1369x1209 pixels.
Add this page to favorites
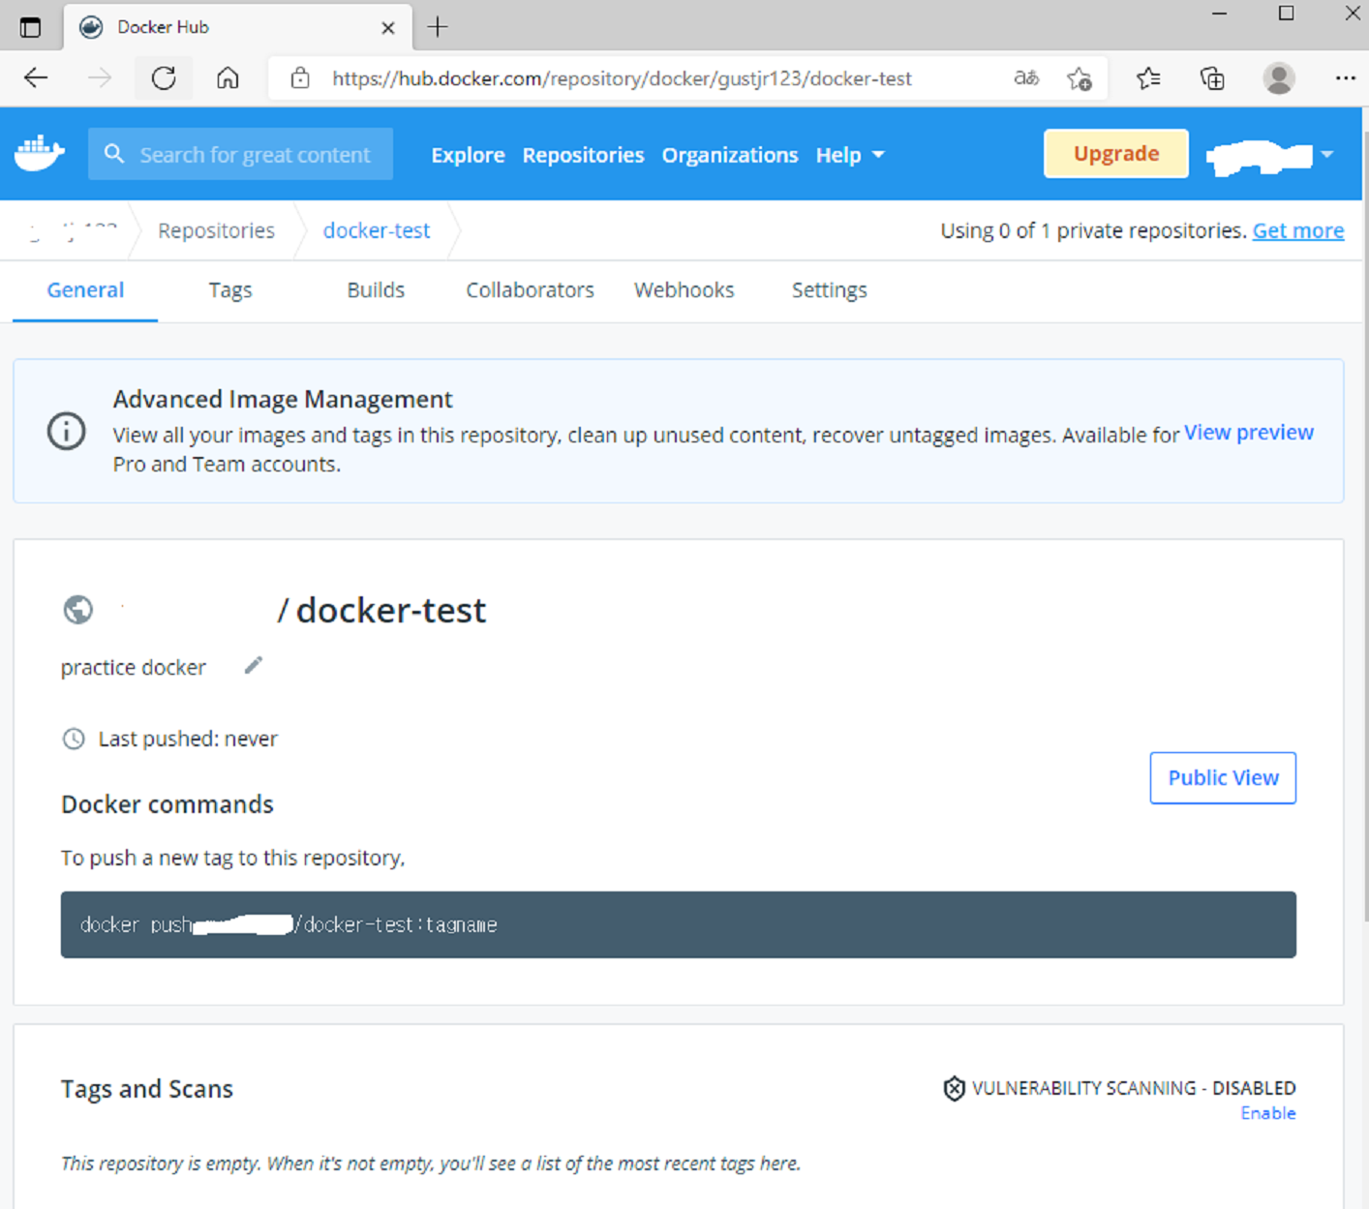click(1080, 78)
